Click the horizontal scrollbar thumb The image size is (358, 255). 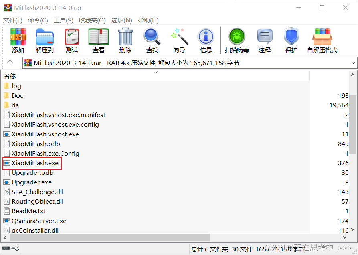(109, 238)
